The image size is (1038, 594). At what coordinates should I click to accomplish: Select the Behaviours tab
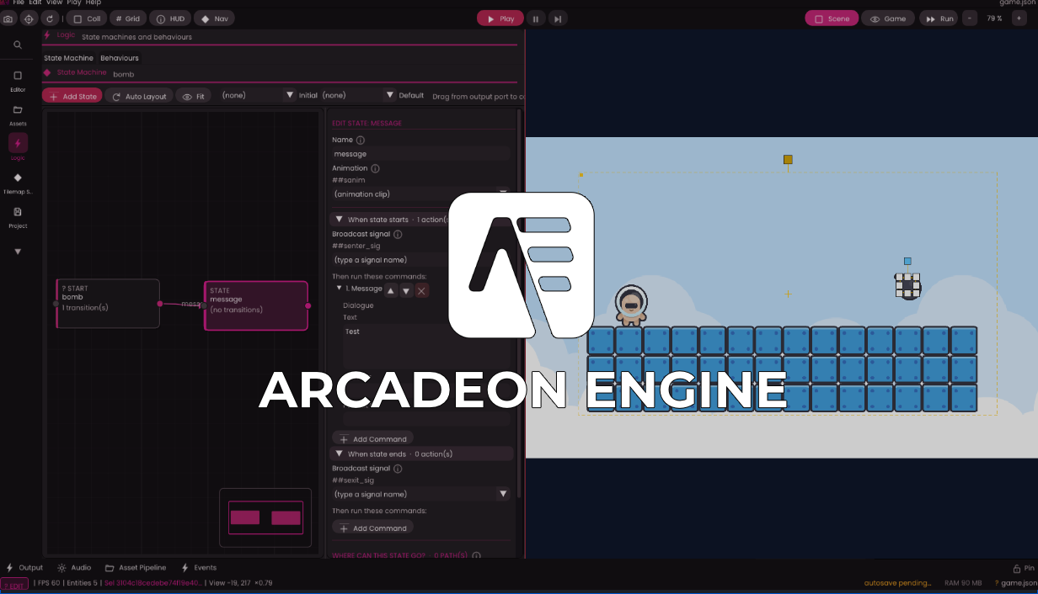click(x=120, y=58)
